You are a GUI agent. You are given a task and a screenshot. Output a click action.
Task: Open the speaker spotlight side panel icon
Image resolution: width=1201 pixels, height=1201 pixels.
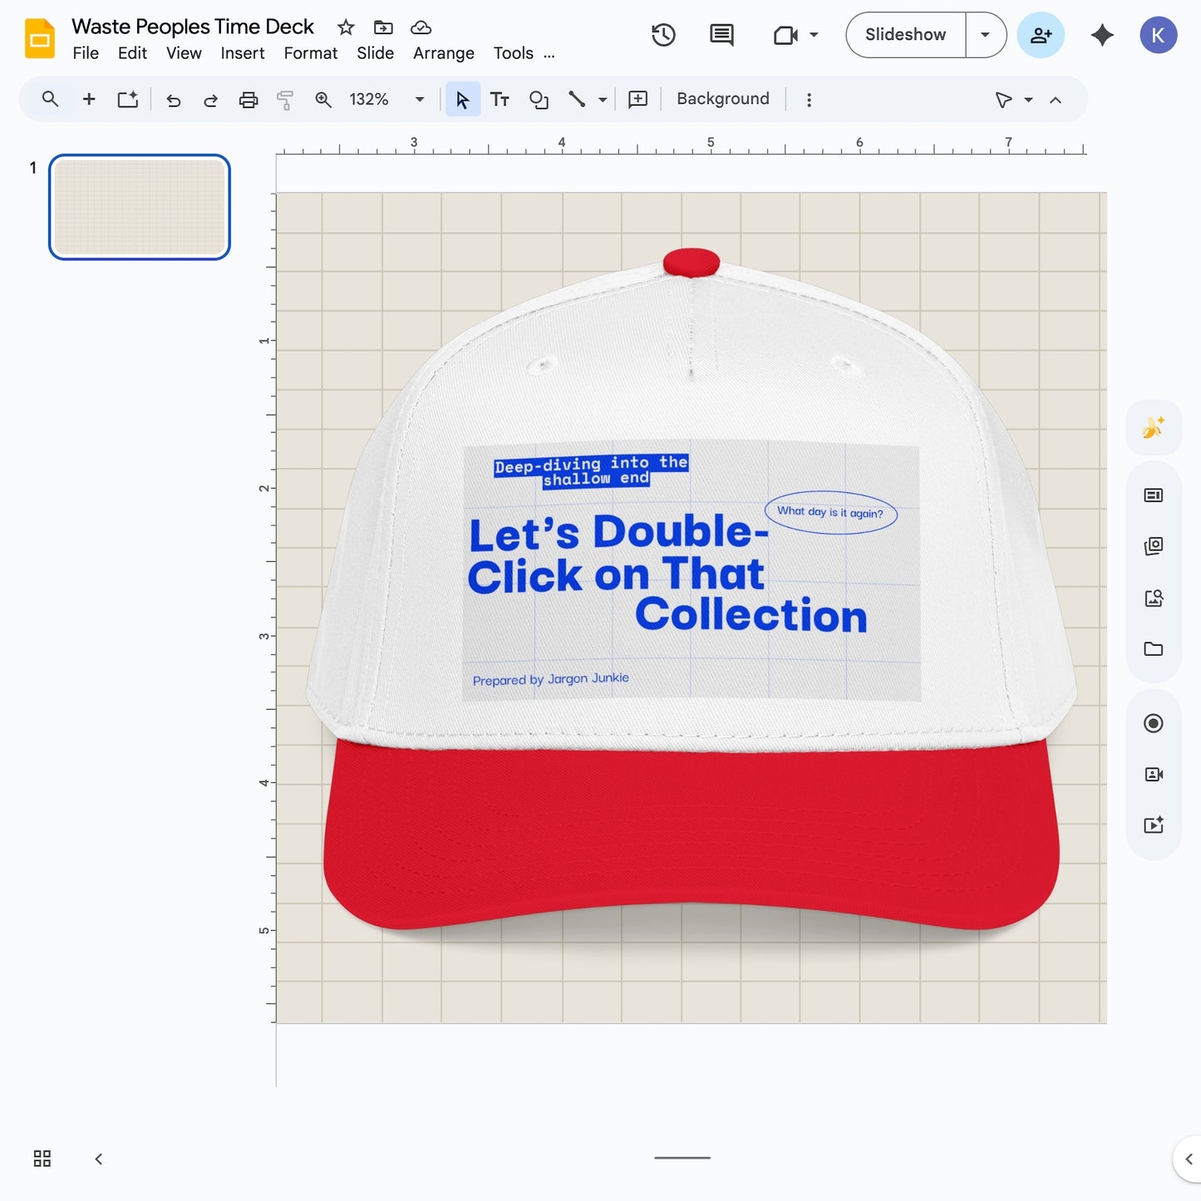pos(1154,775)
